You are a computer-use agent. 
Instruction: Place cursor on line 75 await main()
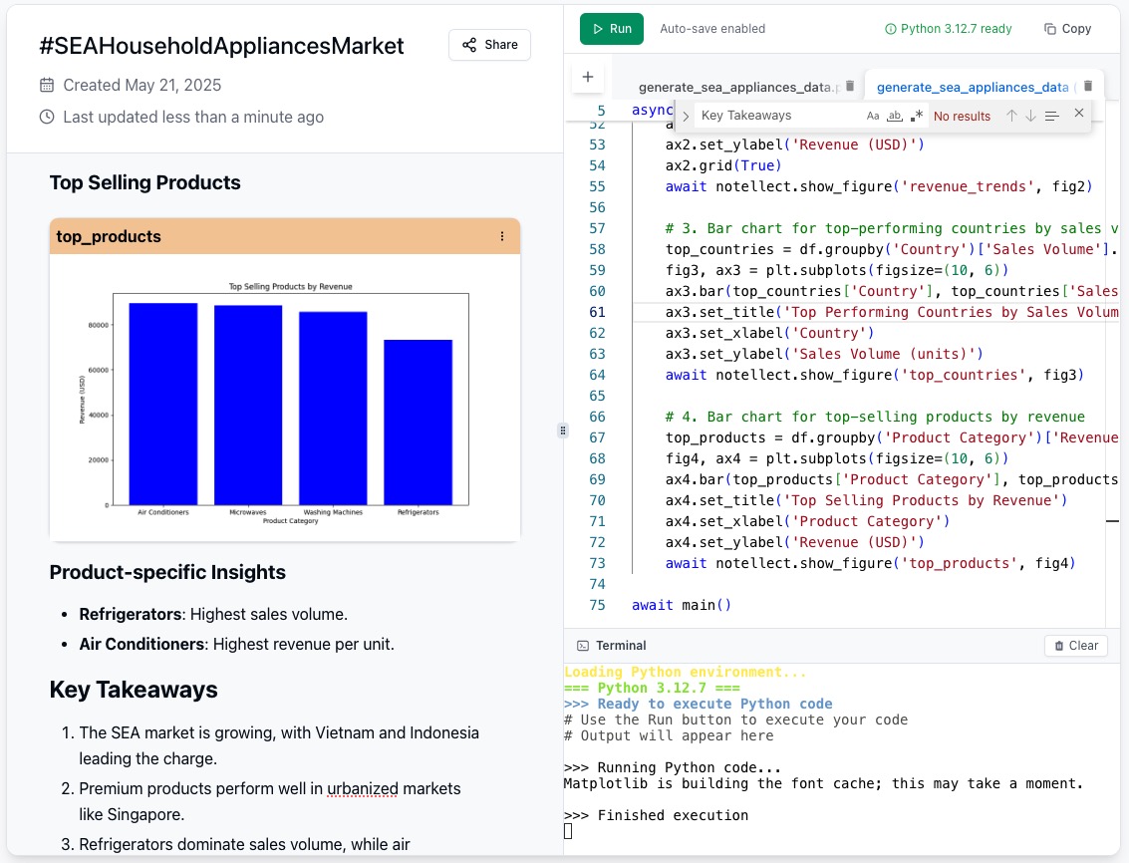[682, 605]
